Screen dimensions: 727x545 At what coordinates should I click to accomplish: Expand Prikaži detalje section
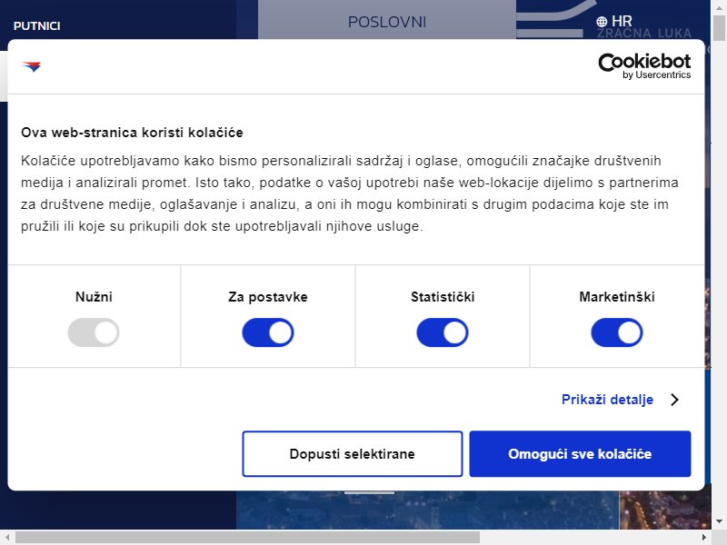607,400
